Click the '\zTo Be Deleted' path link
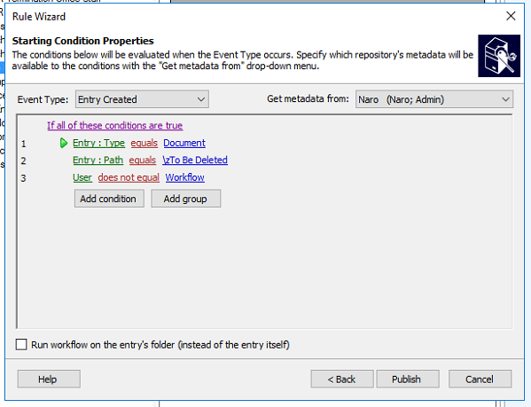531x407 pixels. point(195,160)
